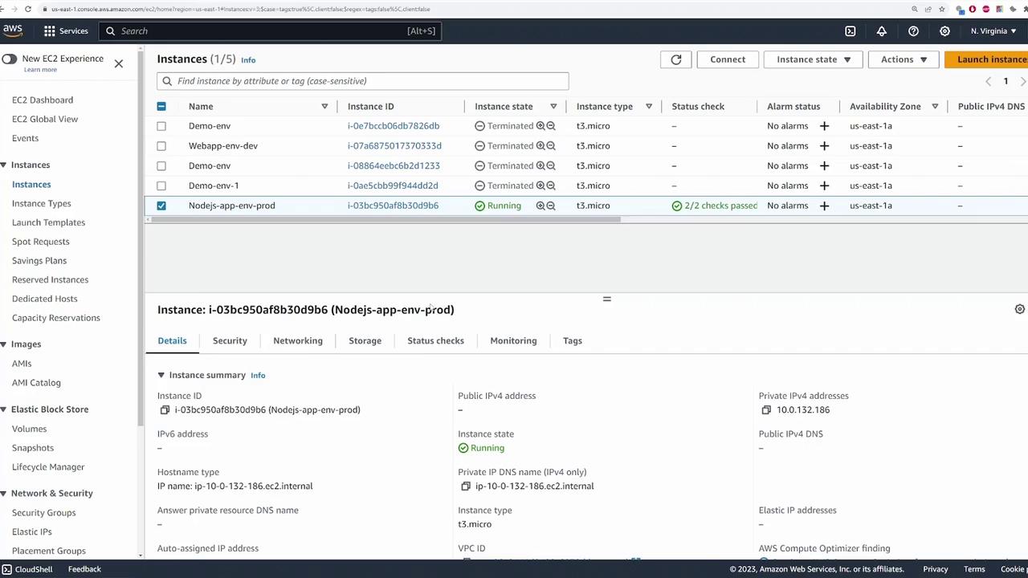Click the Launch instances button

tap(987, 59)
